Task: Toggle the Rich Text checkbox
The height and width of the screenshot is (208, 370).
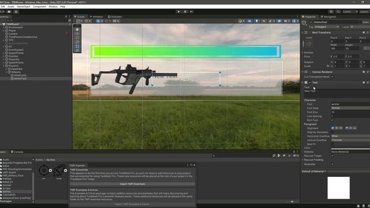Action: [332, 120]
